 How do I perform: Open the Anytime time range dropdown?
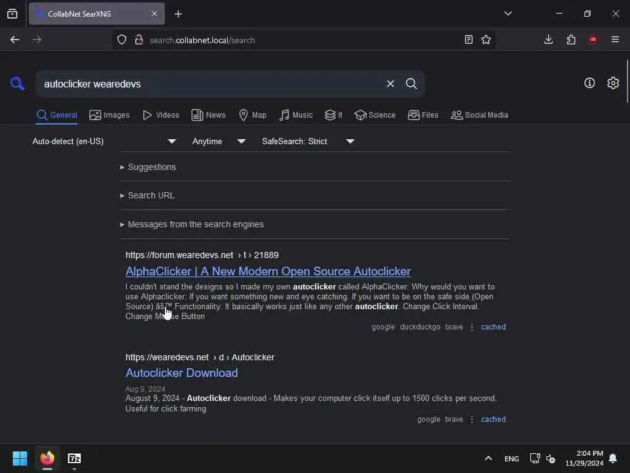(219, 141)
